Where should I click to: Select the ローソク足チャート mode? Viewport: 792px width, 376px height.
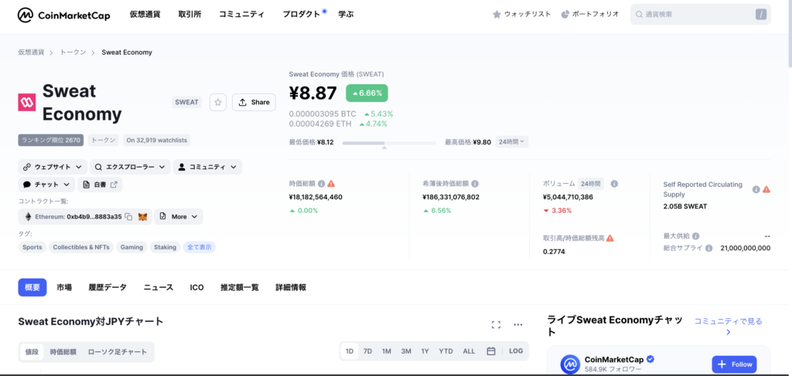(118, 352)
